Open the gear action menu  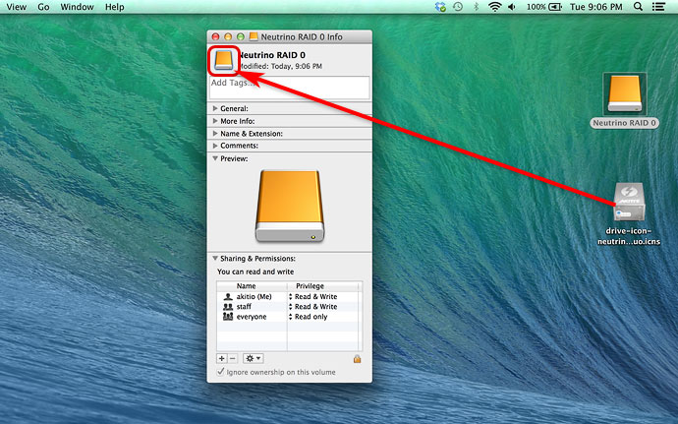[253, 359]
